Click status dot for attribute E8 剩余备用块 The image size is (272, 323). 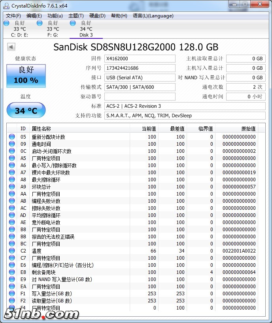pyautogui.click(x=12, y=272)
